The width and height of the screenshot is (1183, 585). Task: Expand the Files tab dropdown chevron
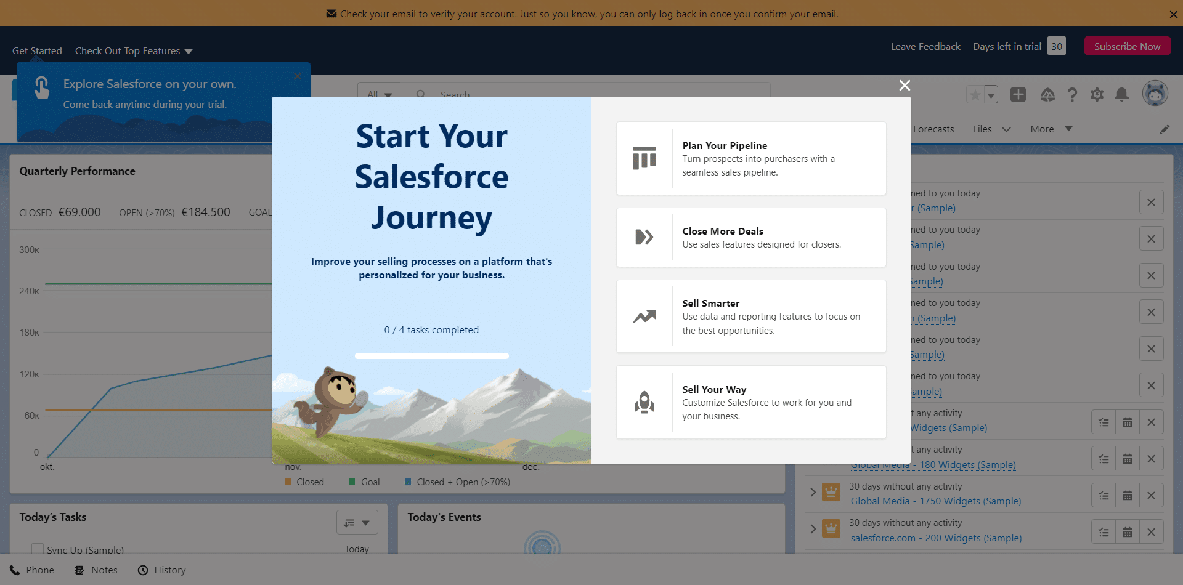pos(1006,129)
